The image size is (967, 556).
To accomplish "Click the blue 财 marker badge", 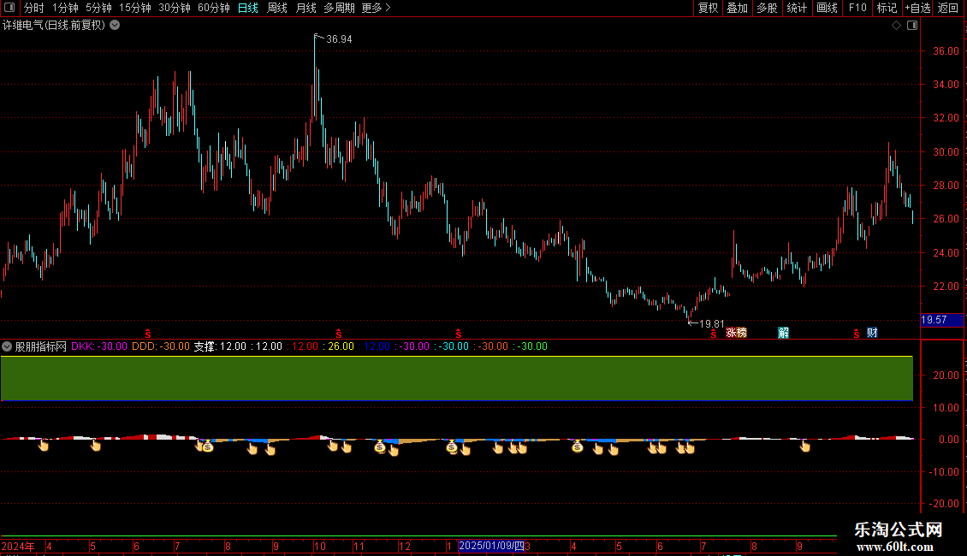I will (872, 333).
